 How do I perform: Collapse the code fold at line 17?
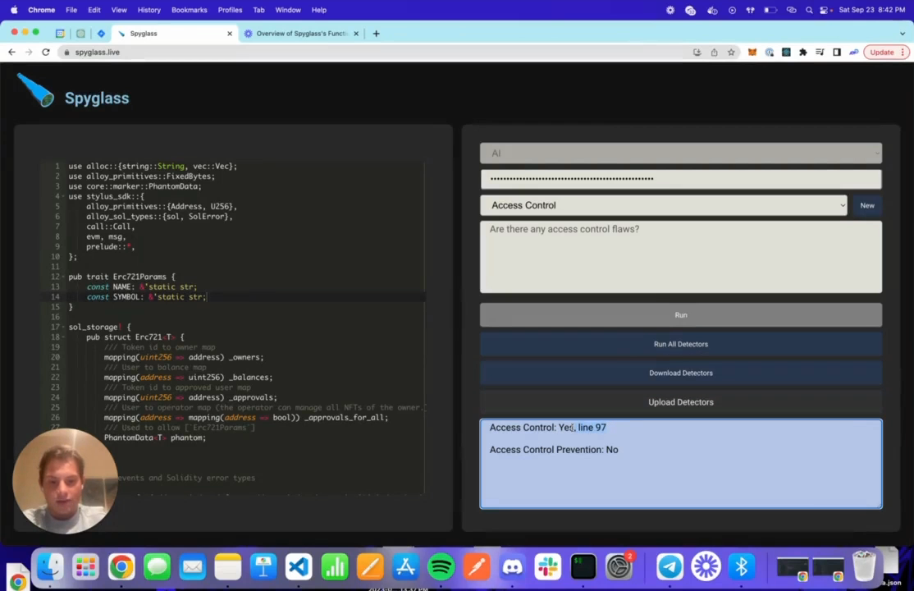point(63,328)
